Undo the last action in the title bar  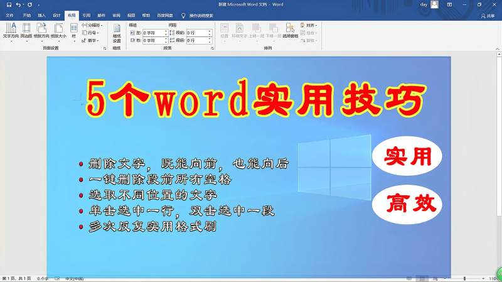click(18, 5)
